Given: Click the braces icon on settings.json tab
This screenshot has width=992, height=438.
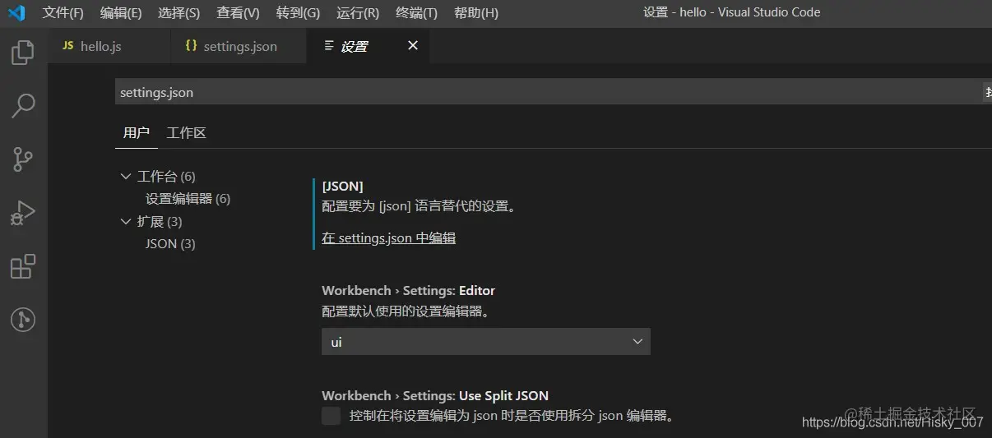Looking at the screenshot, I should [191, 46].
